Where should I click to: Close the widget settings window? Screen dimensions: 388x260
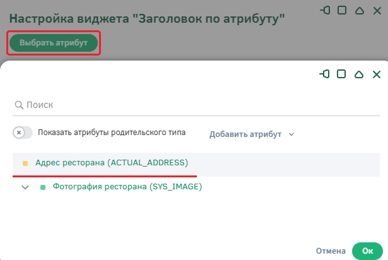[377, 11]
